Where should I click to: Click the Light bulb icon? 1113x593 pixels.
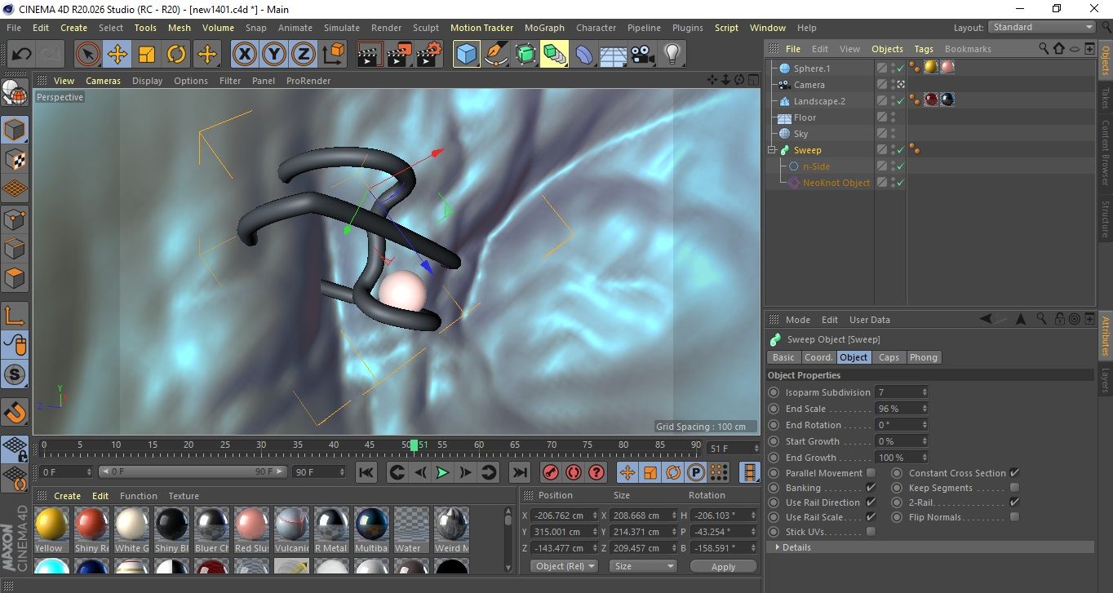(x=672, y=55)
